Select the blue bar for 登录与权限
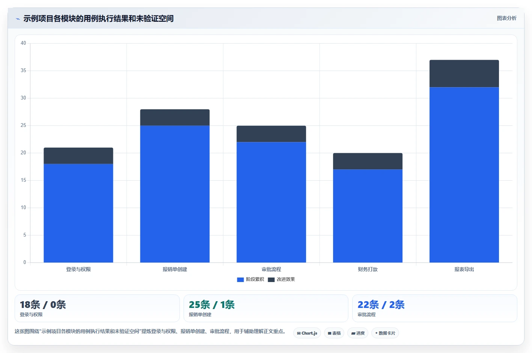Screen dimensions: 532x353 click(x=78, y=213)
